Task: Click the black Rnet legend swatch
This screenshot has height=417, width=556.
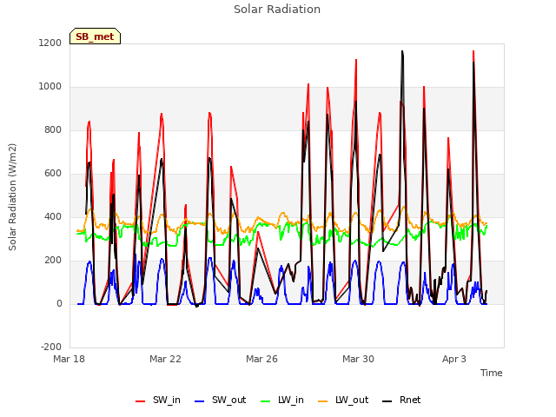Action: click(387, 401)
